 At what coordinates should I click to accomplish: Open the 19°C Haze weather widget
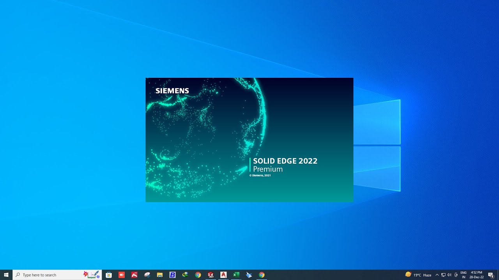(x=418, y=275)
